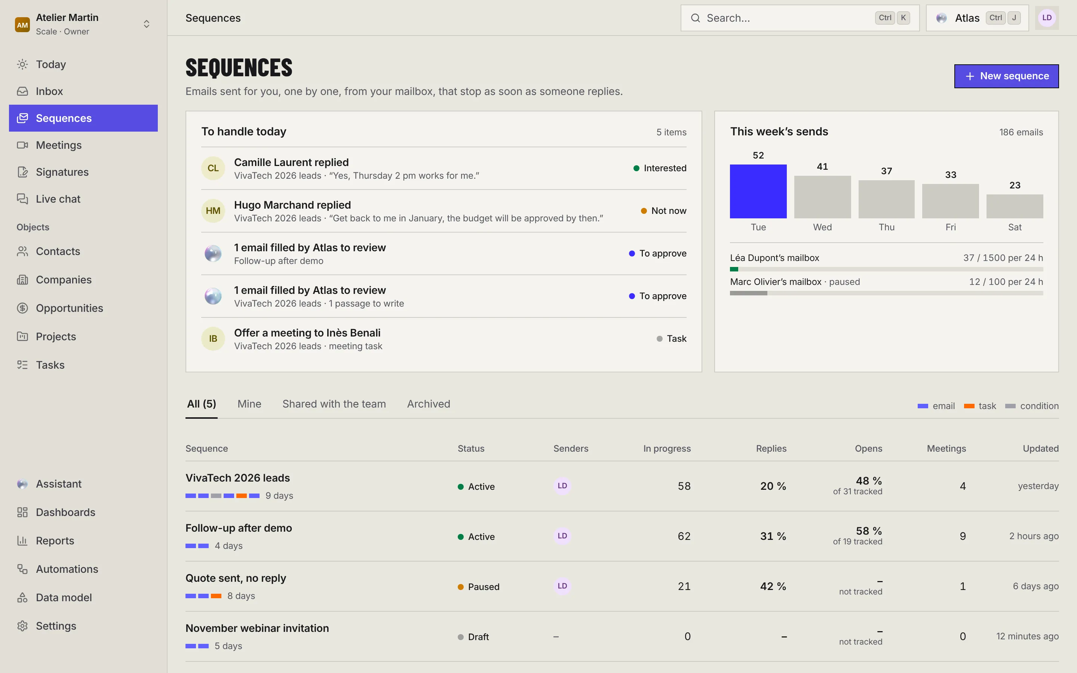This screenshot has width=1077, height=673.
Task: Click the New sequence button
Action: (x=1006, y=76)
